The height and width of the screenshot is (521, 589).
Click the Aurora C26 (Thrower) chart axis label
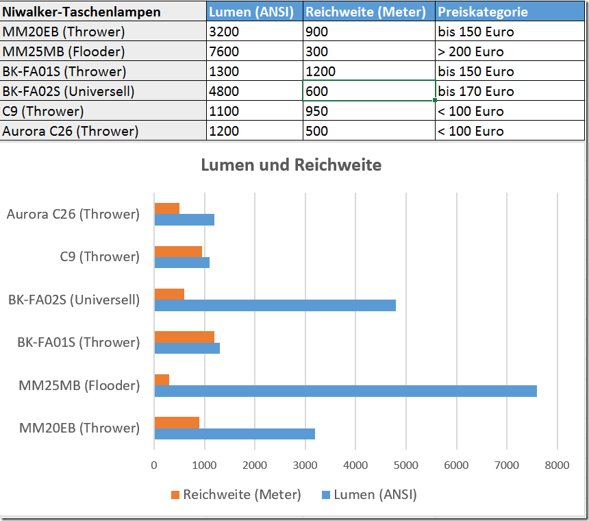click(x=73, y=214)
